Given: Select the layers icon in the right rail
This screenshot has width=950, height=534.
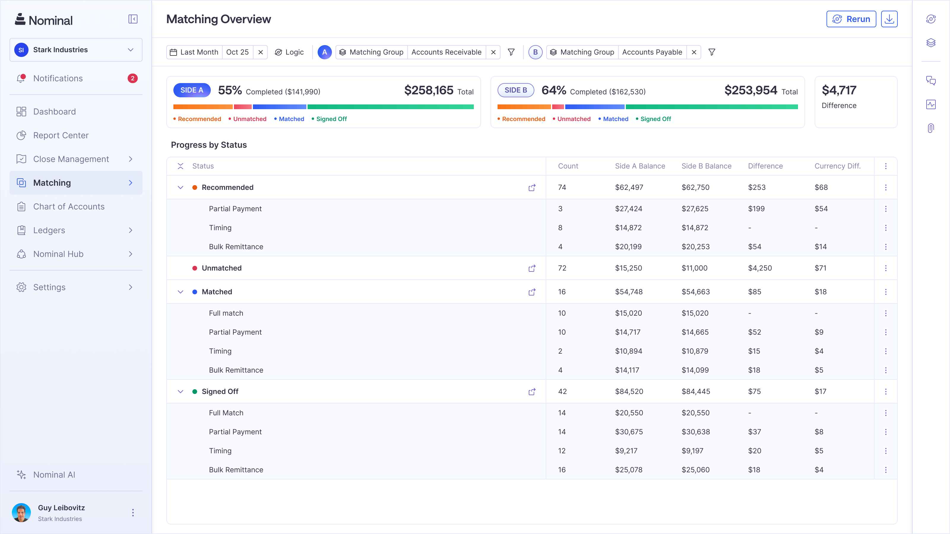Looking at the screenshot, I should (931, 42).
